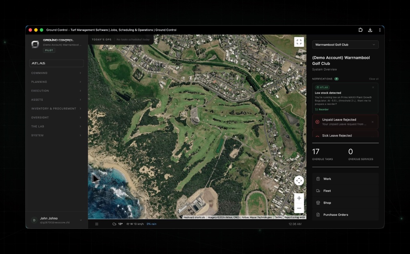Open the Purchase Orders shortcut
This screenshot has width=410, height=254.
(x=345, y=215)
